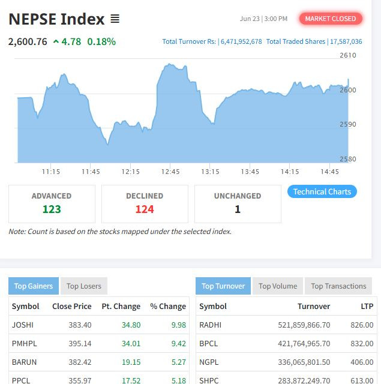Switch to the Top Losers tab
The width and height of the screenshot is (381, 384).
tap(84, 286)
